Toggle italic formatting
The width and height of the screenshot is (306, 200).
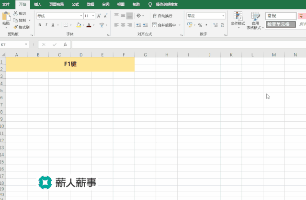[46, 25]
